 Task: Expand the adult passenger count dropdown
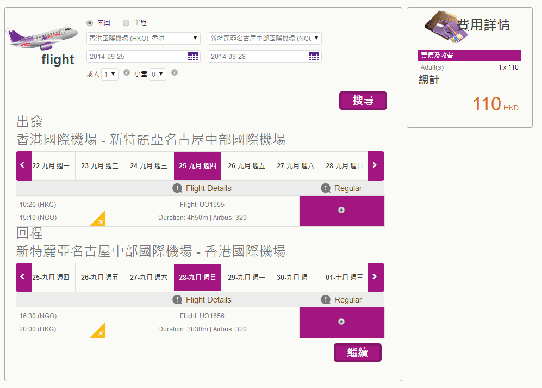[x=110, y=75]
